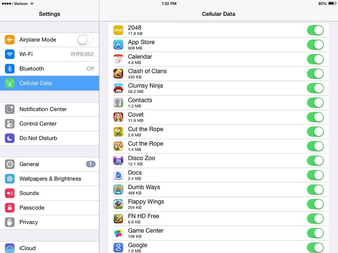338x253 pixels.
Task: Tap the Calendar app icon
Action: [x=118, y=59]
